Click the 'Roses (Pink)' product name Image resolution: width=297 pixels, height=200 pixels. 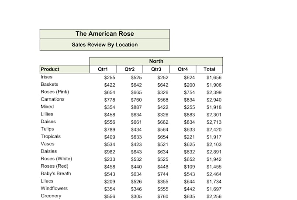coord(55,92)
